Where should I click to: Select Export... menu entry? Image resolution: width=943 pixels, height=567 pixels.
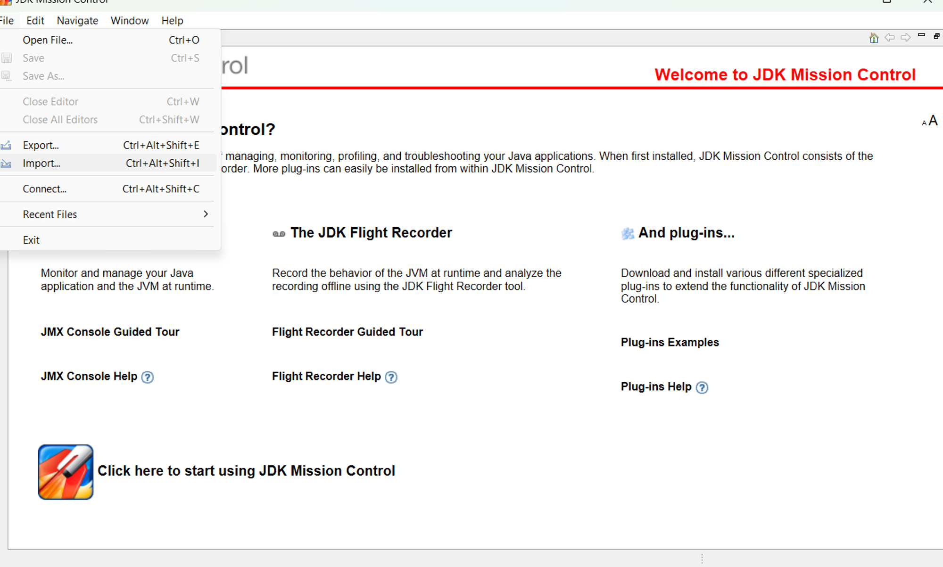click(x=108, y=145)
